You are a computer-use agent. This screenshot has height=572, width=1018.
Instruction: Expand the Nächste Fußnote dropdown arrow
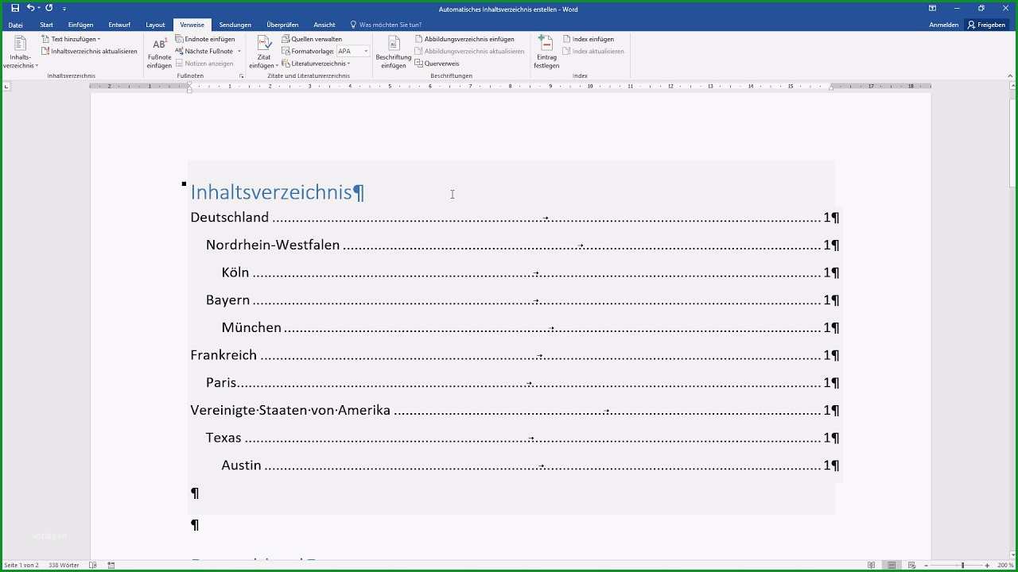(239, 51)
